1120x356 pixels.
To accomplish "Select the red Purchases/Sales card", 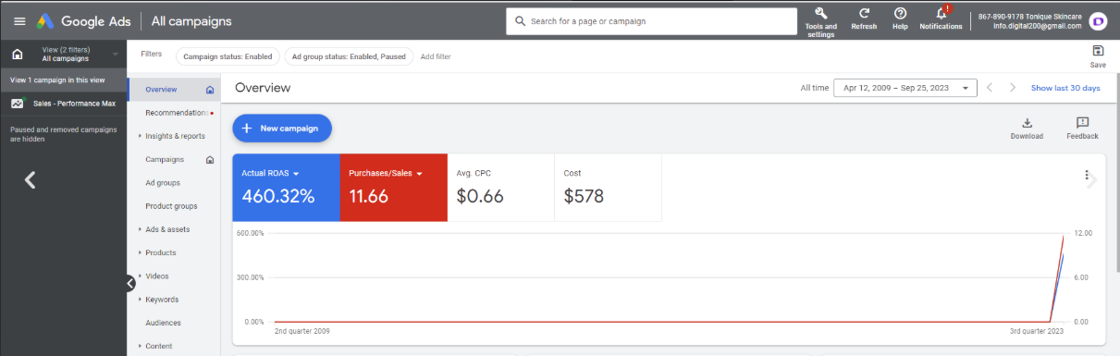I will point(394,188).
